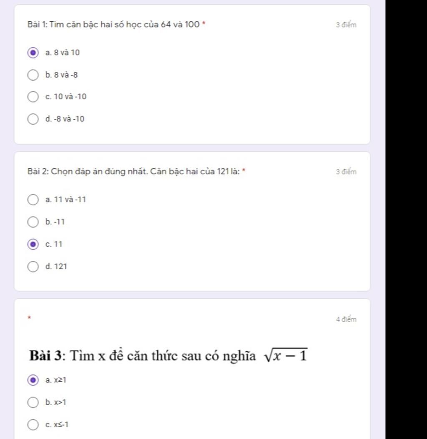Pick option 'c. x≤-1'
This screenshot has width=427, height=439.
(x=33, y=425)
